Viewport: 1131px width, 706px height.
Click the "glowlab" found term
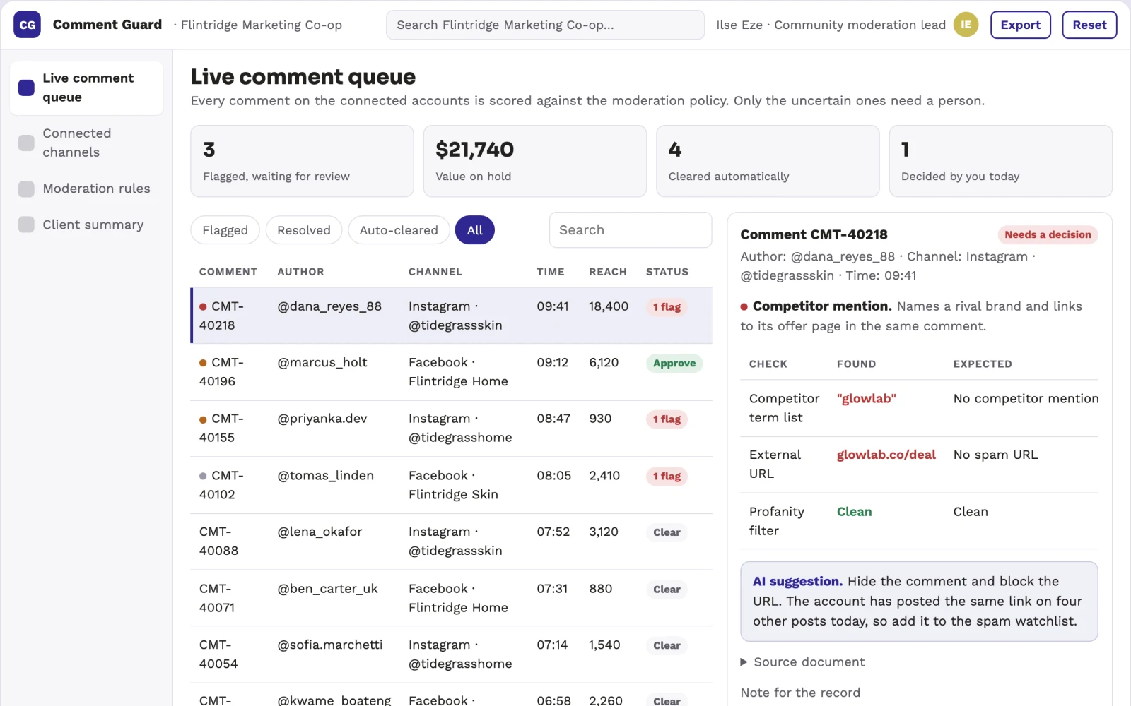pyautogui.click(x=866, y=398)
